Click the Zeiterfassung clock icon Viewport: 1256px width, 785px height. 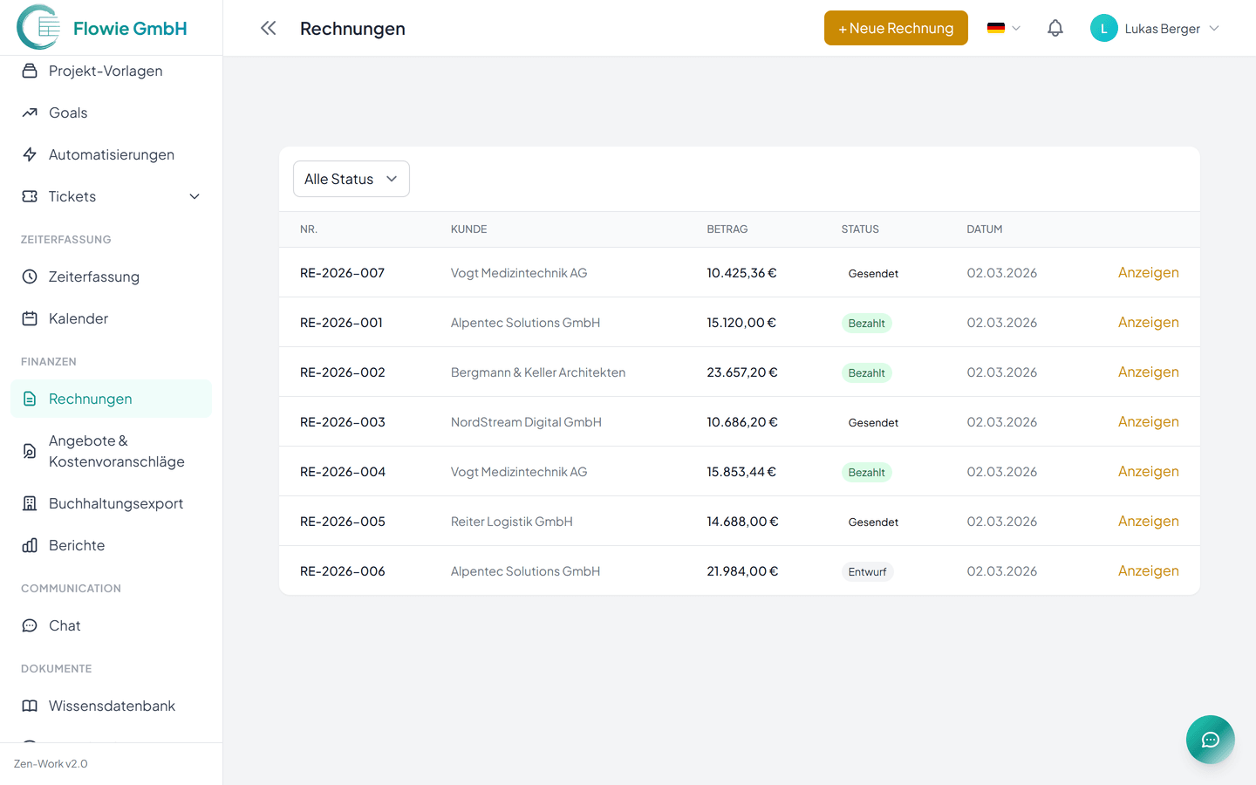(30, 276)
